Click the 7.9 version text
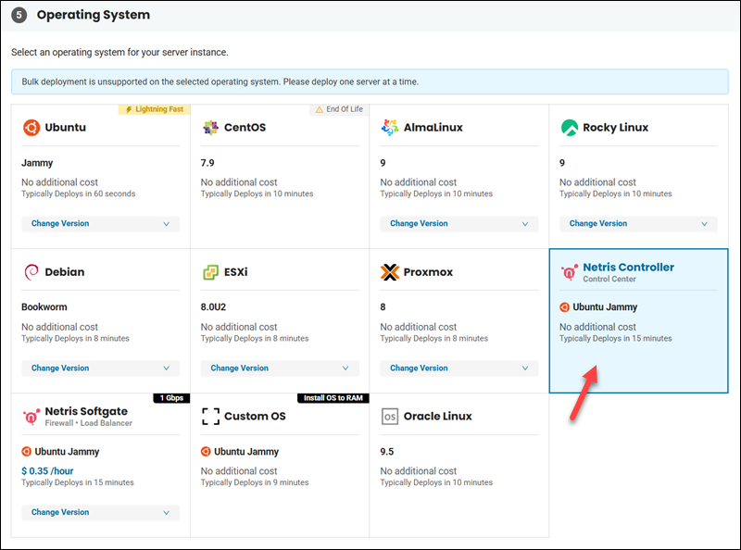The image size is (741, 550). coord(207,163)
